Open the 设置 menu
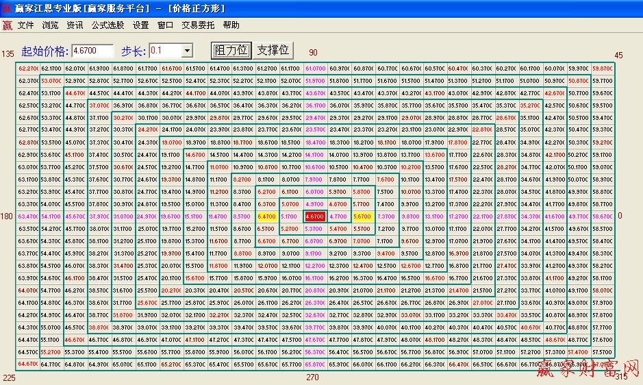The width and height of the screenshot is (643, 385). pyautogui.click(x=141, y=25)
